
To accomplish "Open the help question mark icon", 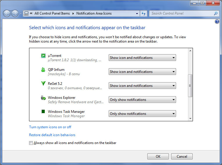I will 217,22.
